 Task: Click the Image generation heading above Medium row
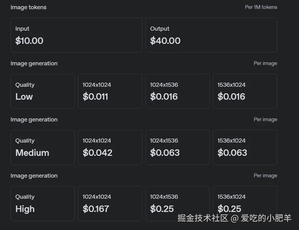tap(34, 119)
